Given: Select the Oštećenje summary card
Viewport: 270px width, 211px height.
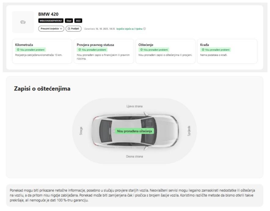Looking at the screenshot, I should (x=165, y=51).
